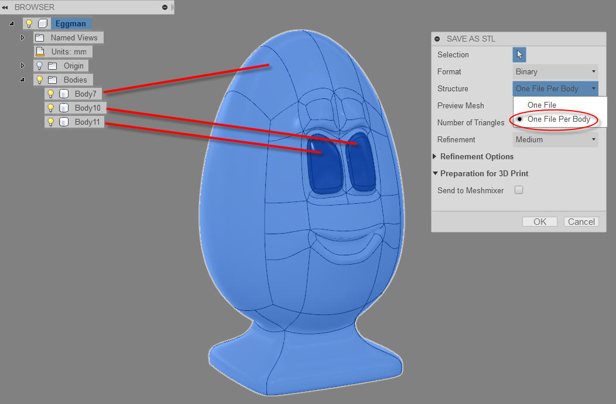This screenshot has height=404, width=616.
Task: Select the Body7 body icon
Action: (63, 94)
